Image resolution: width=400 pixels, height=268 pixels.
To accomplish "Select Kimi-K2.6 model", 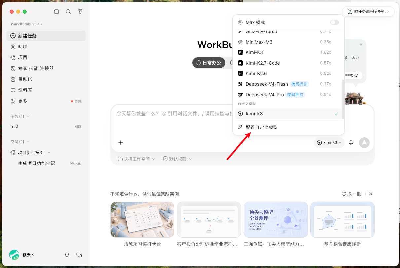I will 288,74.
